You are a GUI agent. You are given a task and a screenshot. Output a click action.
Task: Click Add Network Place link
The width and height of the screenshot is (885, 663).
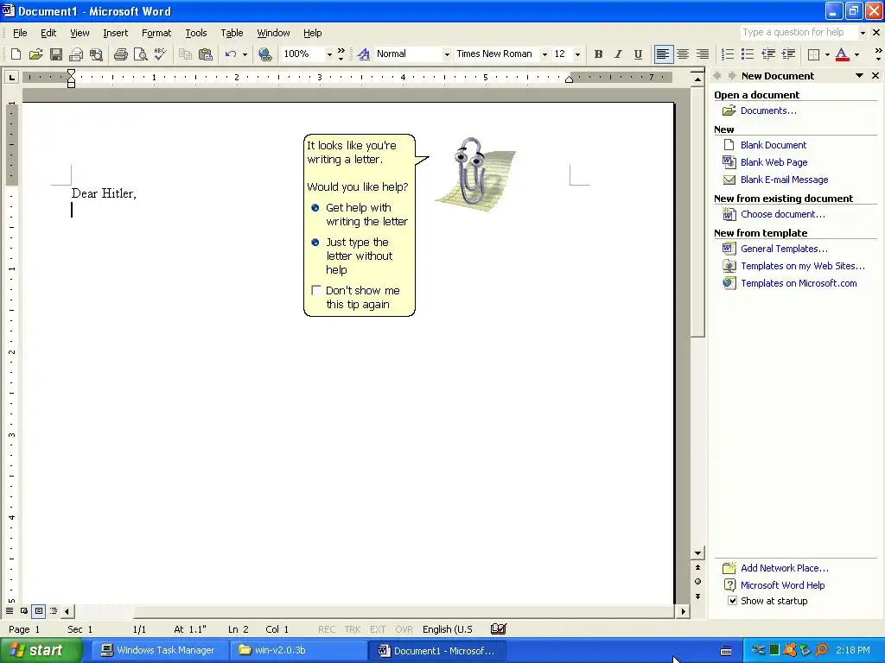pyautogui.click(x=785, y=568)
